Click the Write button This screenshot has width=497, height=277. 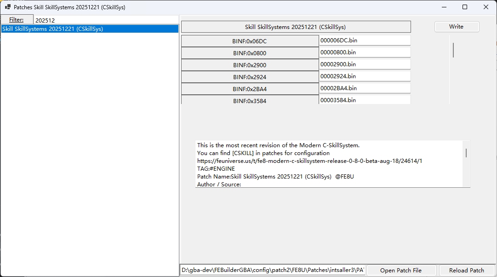(457, 27)
